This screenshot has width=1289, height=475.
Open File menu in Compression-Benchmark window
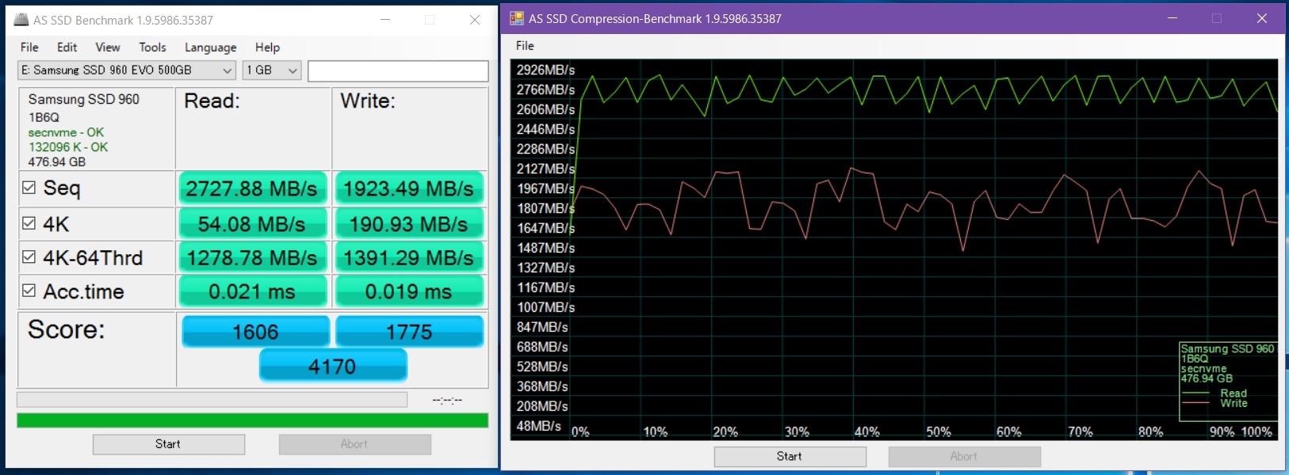[525, 46]
